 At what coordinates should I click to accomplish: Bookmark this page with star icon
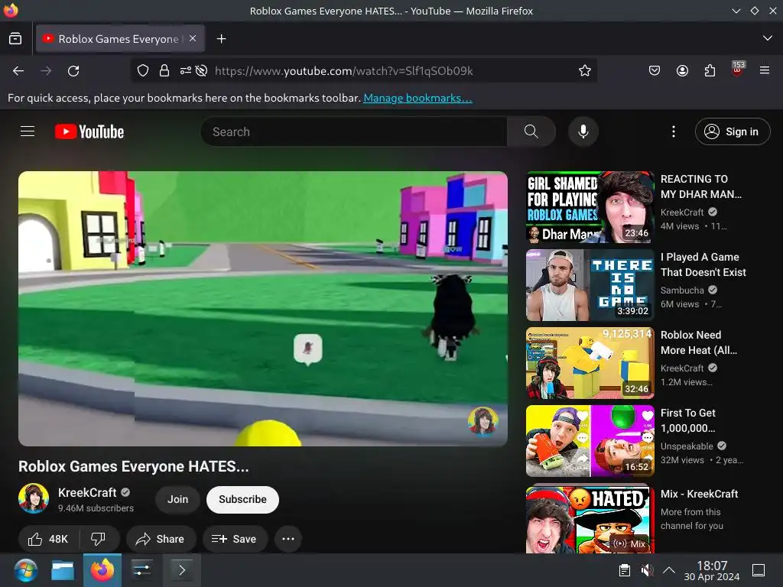pyautogui.click(x=585, y=71)
